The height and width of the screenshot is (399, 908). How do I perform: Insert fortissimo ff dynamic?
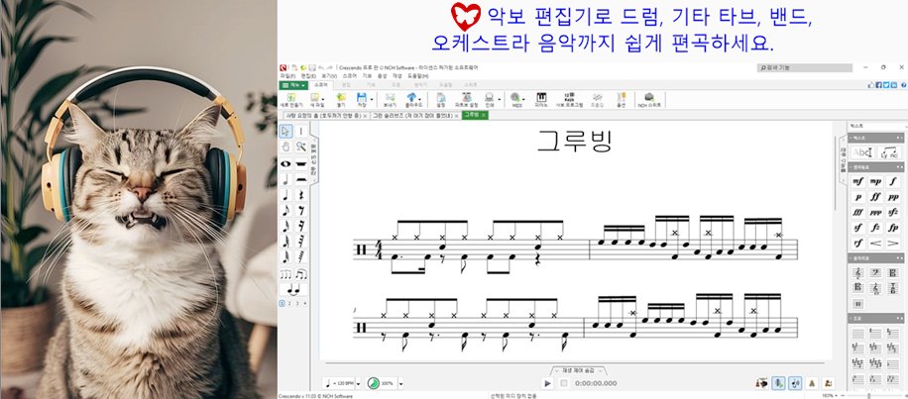(875, 197)
